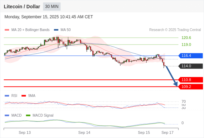Click the MA 50 blue legend swatch

[x=56, y=30]
